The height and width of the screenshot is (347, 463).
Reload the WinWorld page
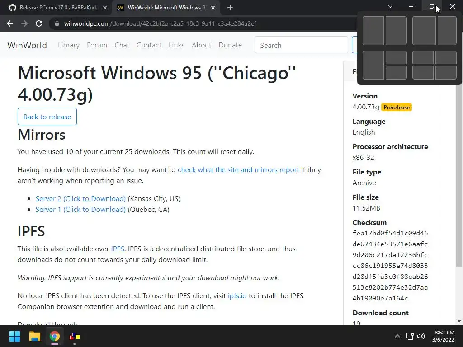(x=39, y=23)
